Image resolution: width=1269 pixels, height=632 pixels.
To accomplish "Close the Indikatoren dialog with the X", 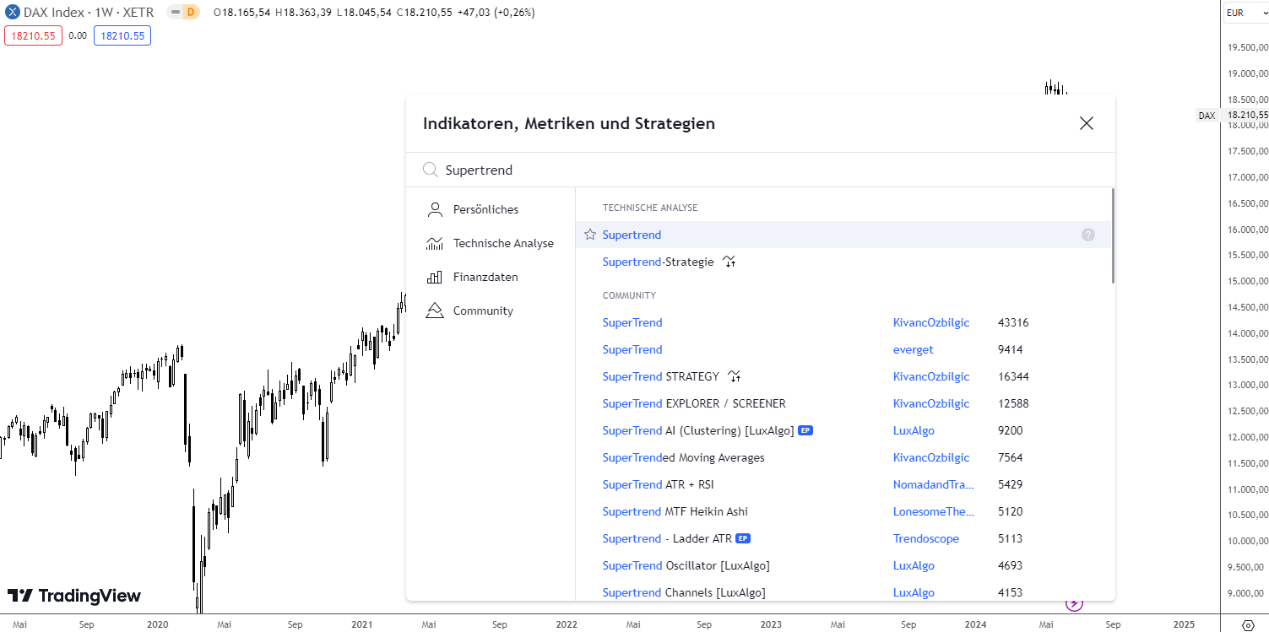I will click(x=1087, y=123).
